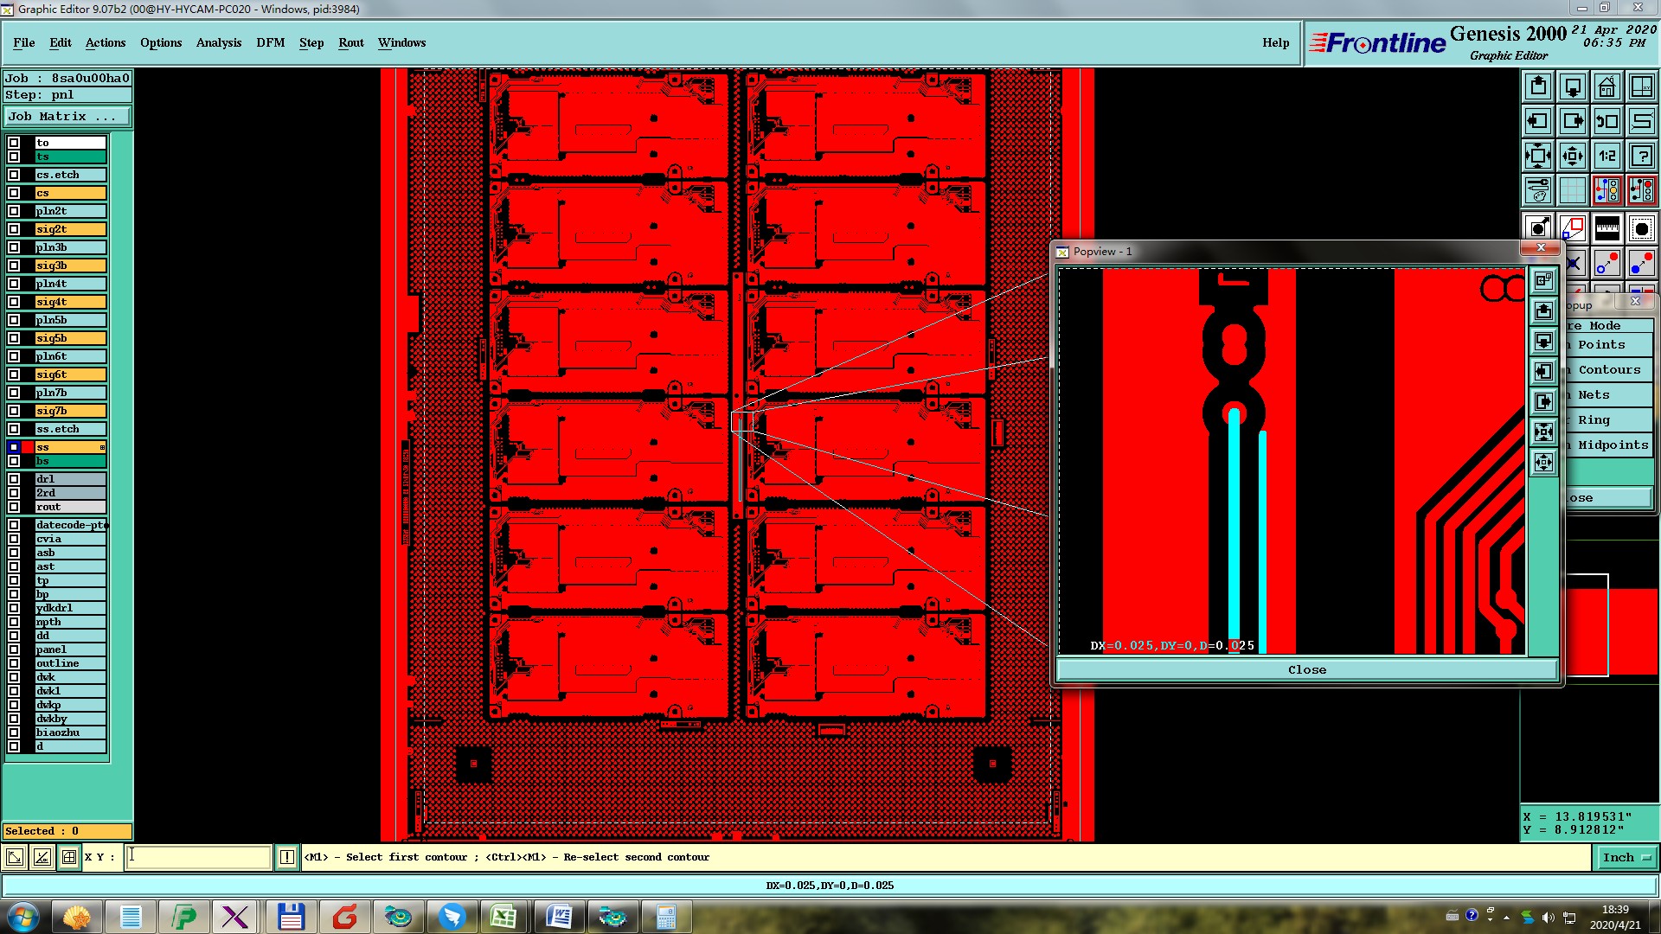Toggle display checkbox for drl layer
Viewport: 1661px width, 934px height.
14,479
